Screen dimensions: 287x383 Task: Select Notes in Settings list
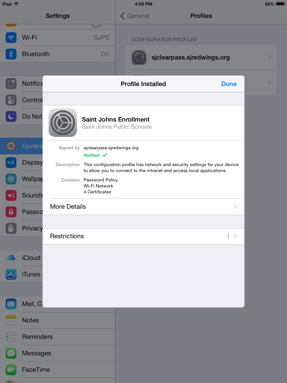pos(58,320)
